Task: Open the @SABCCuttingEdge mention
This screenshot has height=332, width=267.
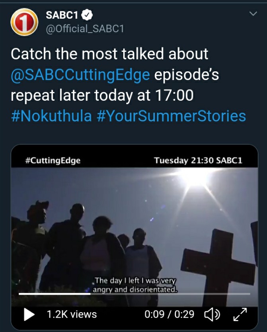Action: click(x=80, y=75)
